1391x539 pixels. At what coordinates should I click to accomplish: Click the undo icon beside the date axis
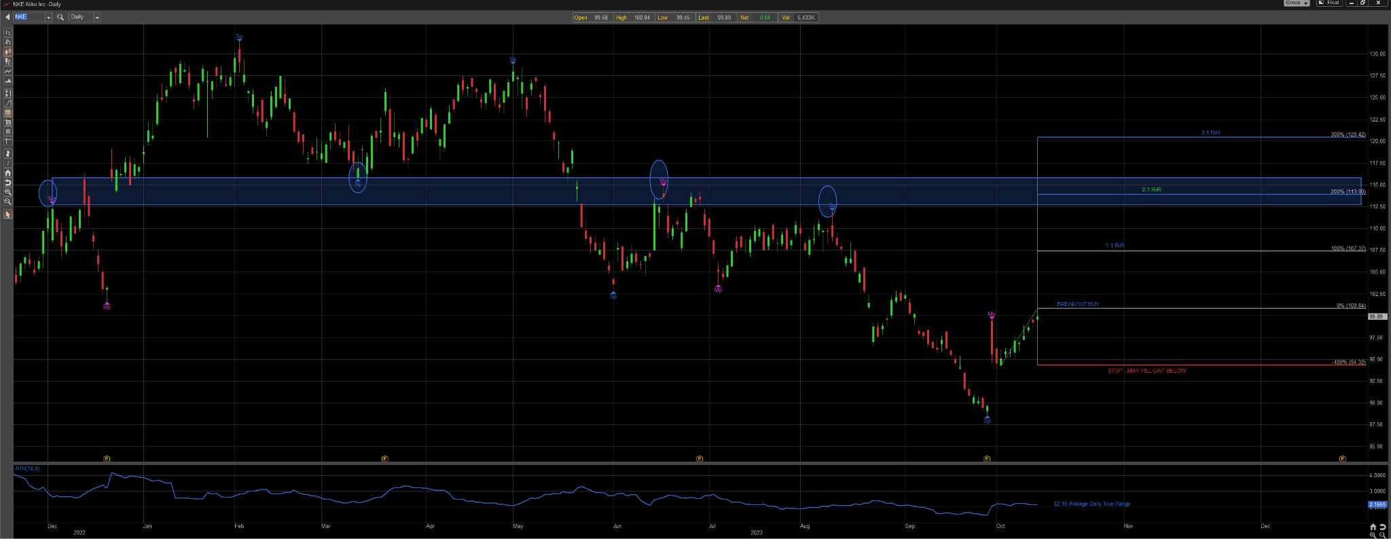[x=1382, y=527]
